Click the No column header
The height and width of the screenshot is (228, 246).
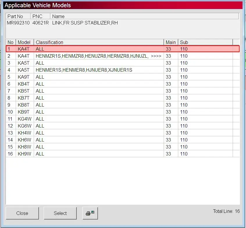click(11, 42)
